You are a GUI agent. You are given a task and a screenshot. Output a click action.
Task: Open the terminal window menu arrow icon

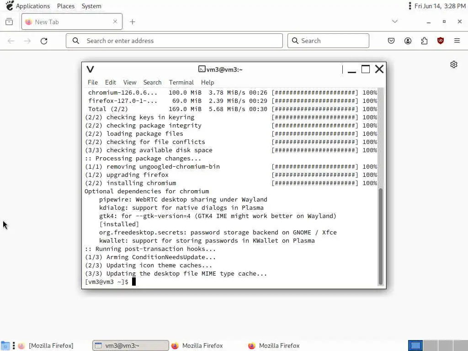tap(90, 69)
